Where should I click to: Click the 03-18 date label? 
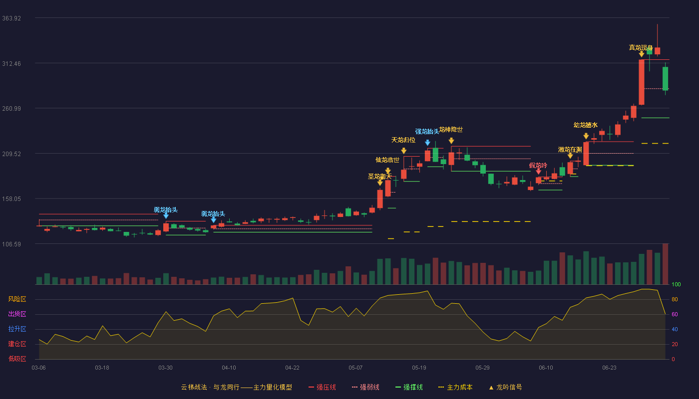(x=102, y=368)
